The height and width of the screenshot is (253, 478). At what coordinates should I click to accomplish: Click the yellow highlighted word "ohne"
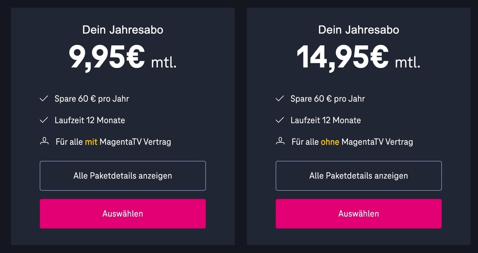point(330,142)
